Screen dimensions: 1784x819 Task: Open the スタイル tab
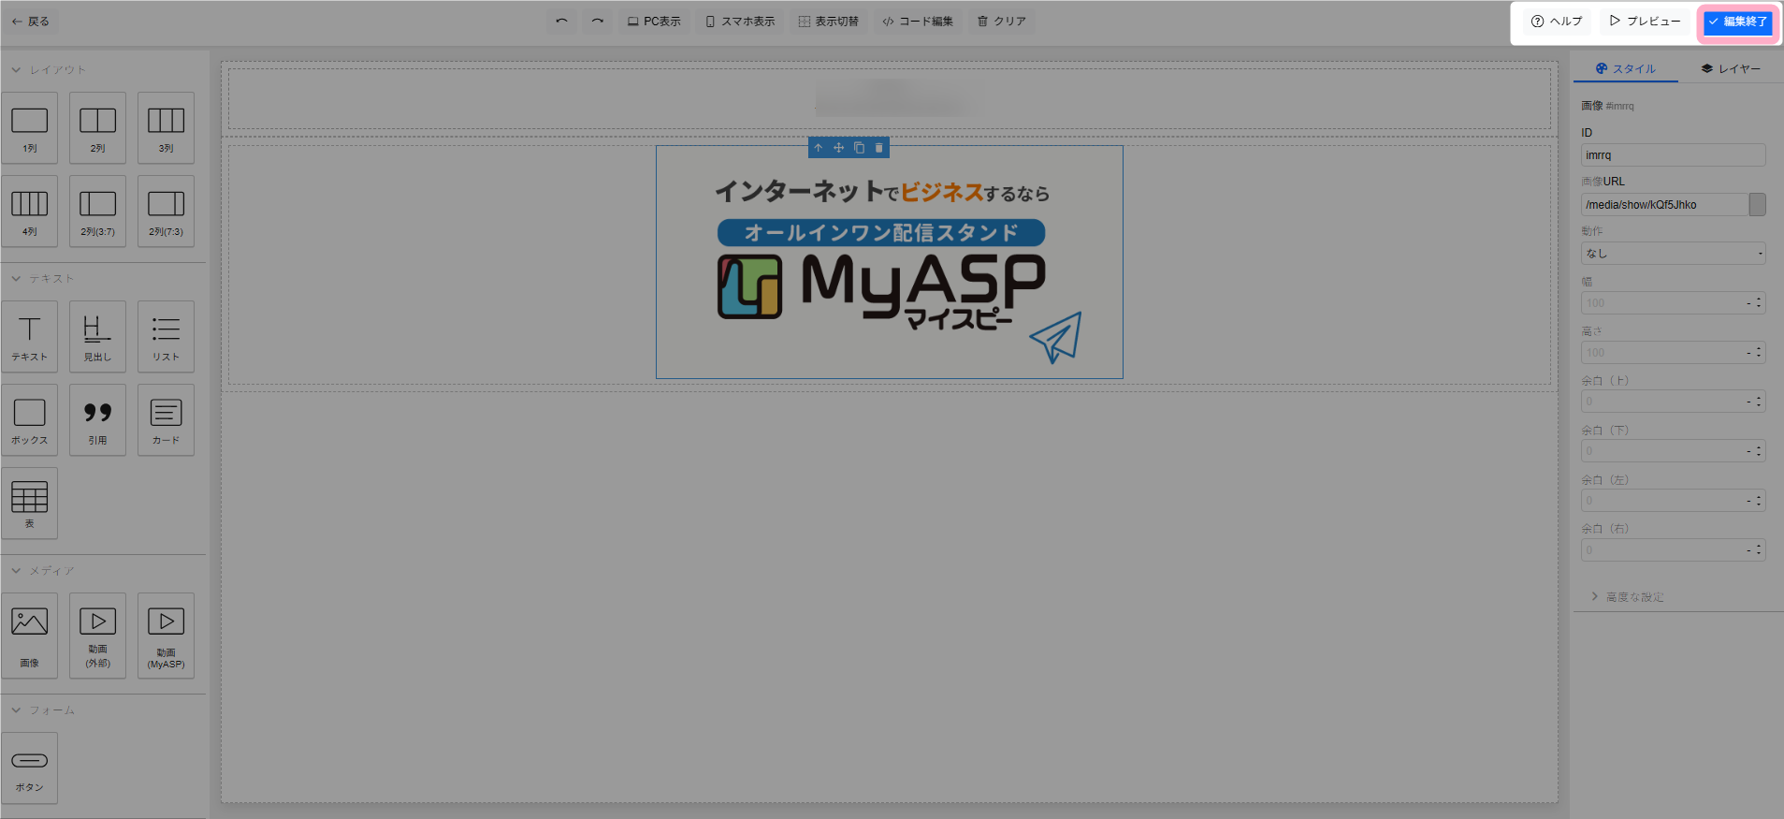coord(1626,68)
